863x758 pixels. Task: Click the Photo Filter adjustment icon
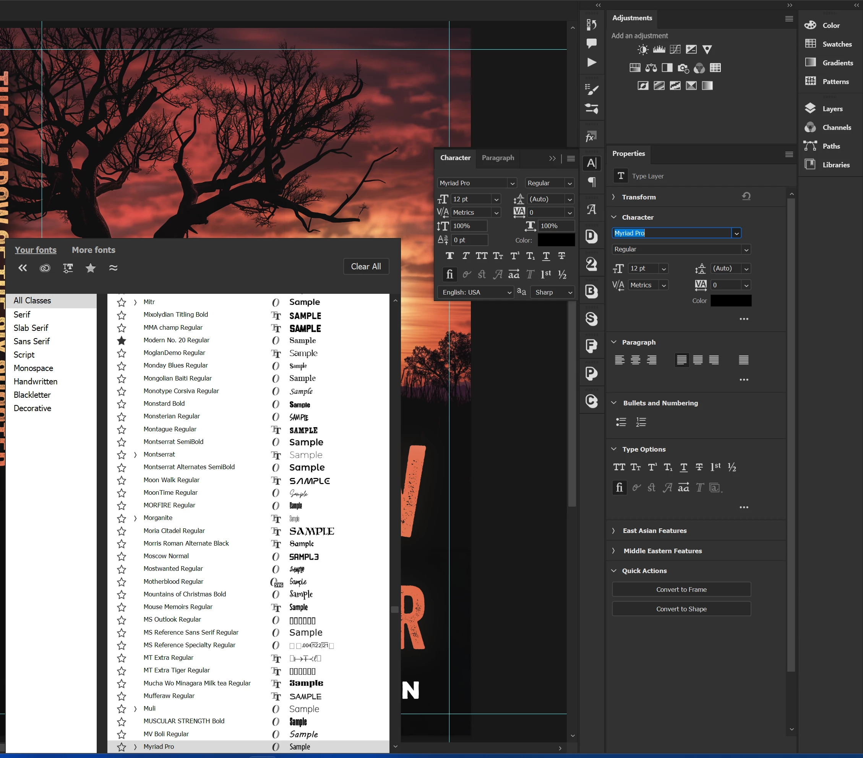[683, 68]
